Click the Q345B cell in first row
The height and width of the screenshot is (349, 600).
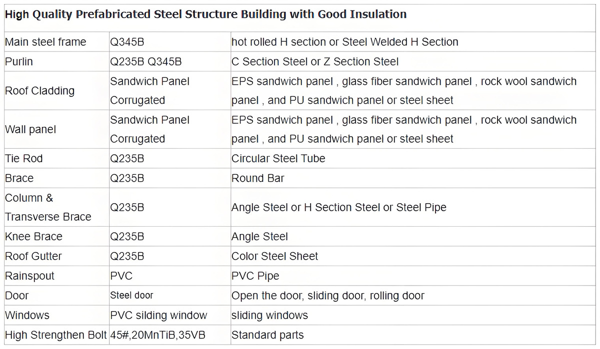[170, 42]
